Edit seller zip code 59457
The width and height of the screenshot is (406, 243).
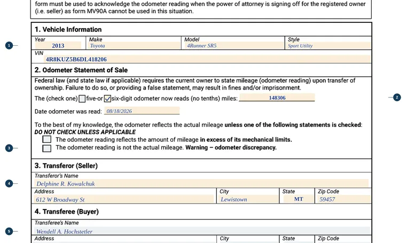tap(345, 199)
